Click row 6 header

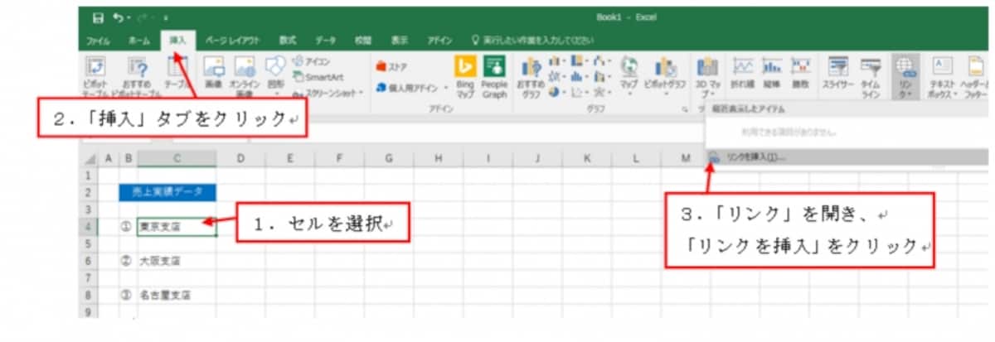tap(88, 260)
